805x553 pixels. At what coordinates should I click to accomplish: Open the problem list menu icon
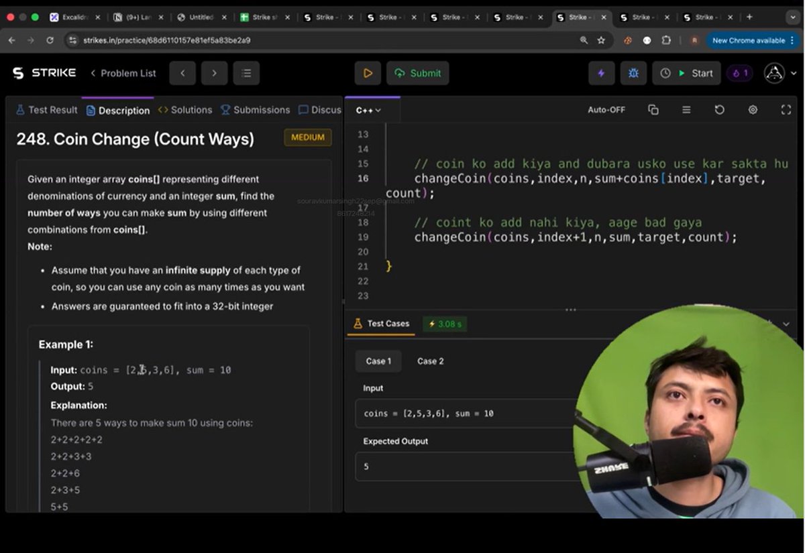click(x=246, y=73)
